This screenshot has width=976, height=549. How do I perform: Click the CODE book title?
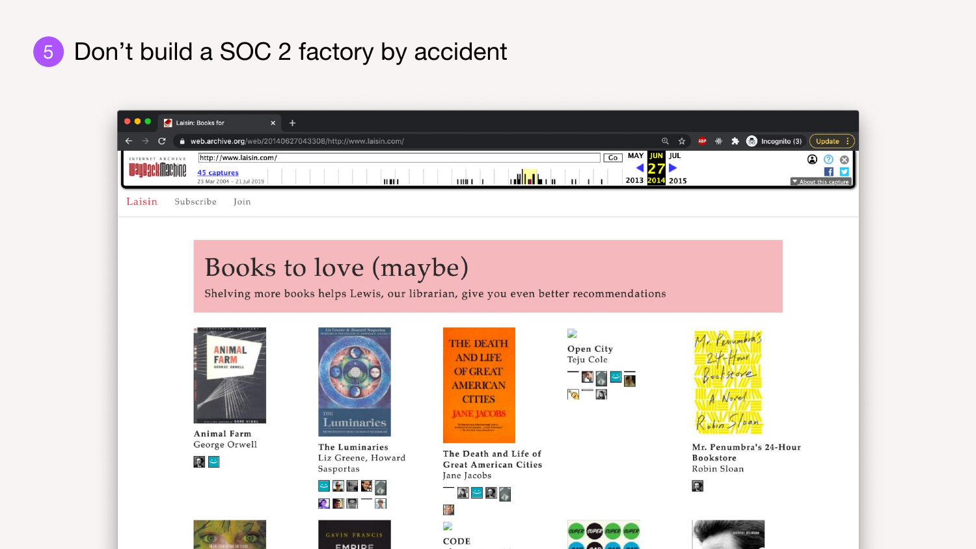click(x=457, y=541)
